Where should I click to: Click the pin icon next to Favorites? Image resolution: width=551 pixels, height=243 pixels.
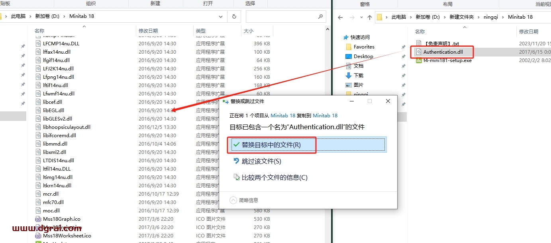click(x=403, y=47)
